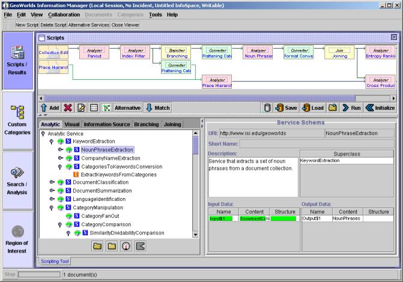Expand the DocumentClassification tree node
The image size is (403, 282).
pos(52,182)
